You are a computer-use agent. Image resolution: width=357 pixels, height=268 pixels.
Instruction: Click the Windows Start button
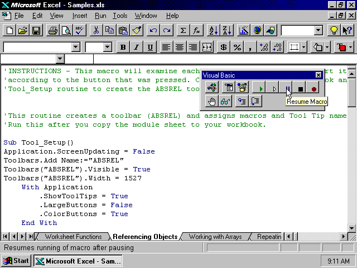pyautogui.click(x=16, y=261)
